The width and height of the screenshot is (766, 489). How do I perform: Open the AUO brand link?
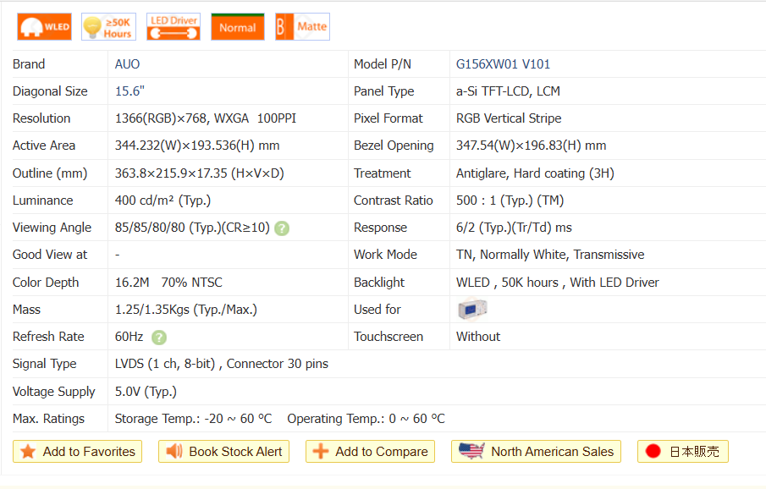pos(128,64)
